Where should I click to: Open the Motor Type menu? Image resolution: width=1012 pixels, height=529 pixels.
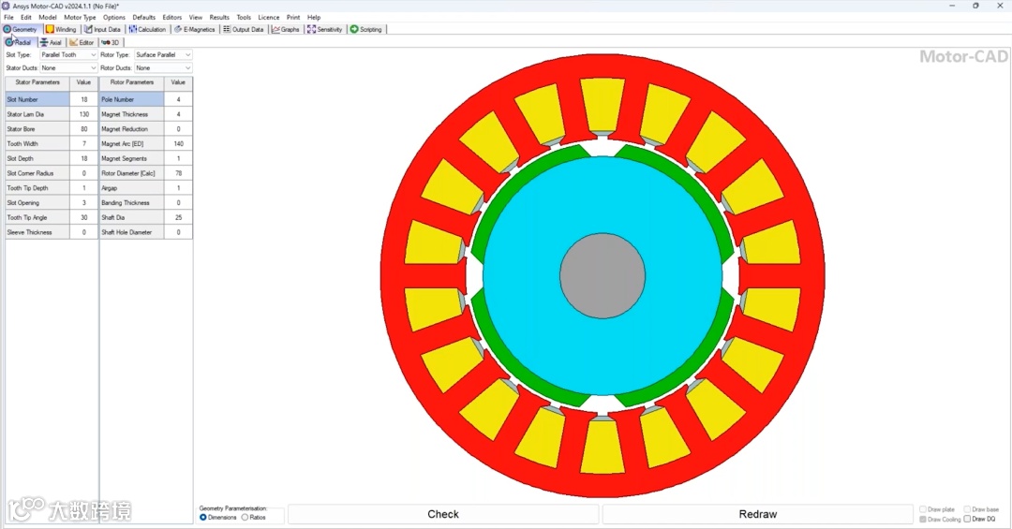pos(80,18)
